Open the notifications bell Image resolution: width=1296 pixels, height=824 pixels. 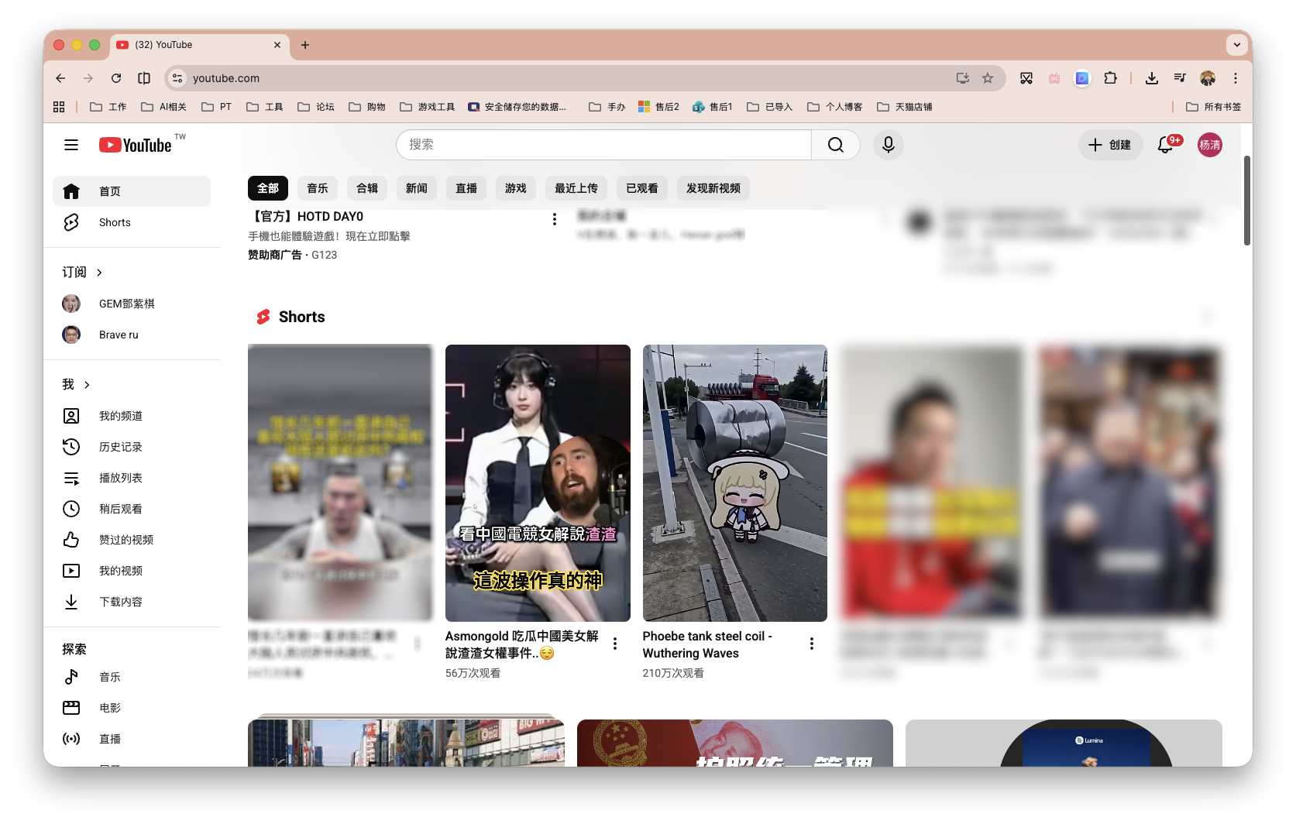[x=1165, y=145]
